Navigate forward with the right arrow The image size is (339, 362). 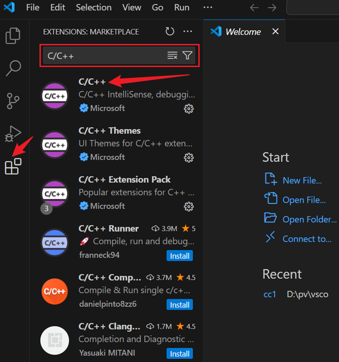tap(272, 8)
